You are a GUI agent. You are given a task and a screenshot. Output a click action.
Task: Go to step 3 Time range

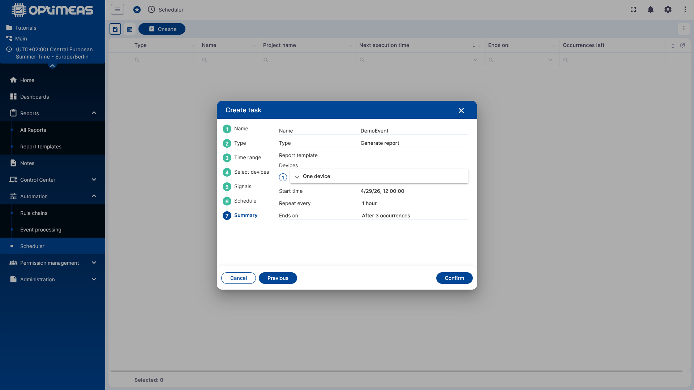click(x=242, y=158)
